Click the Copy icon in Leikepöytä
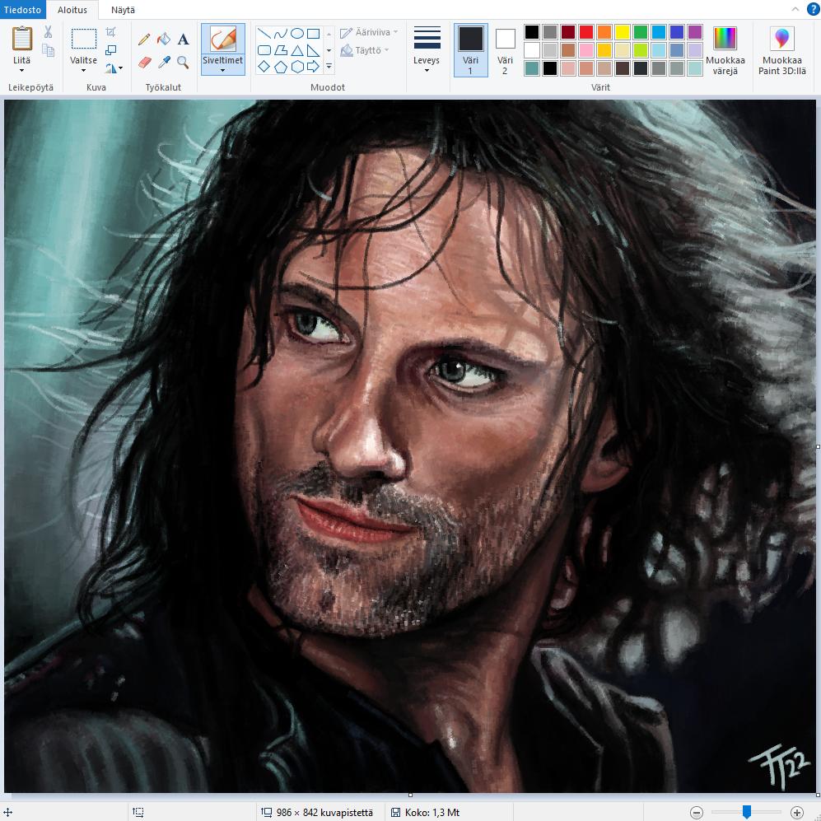 48,50
